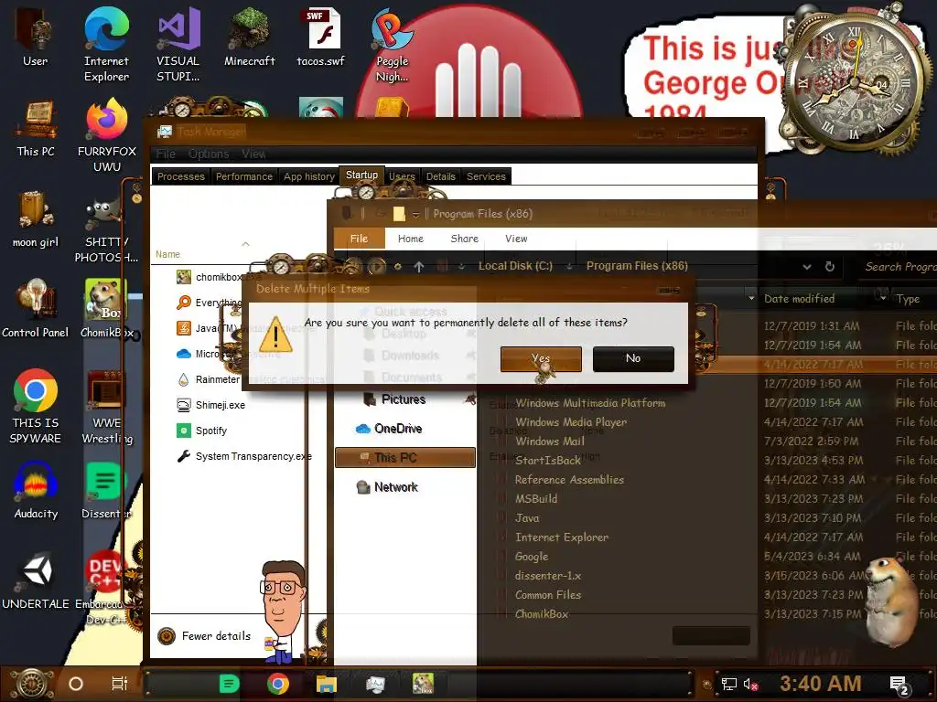Open Internet Explorer (Edge) desktop icon

tap(106, 45)
